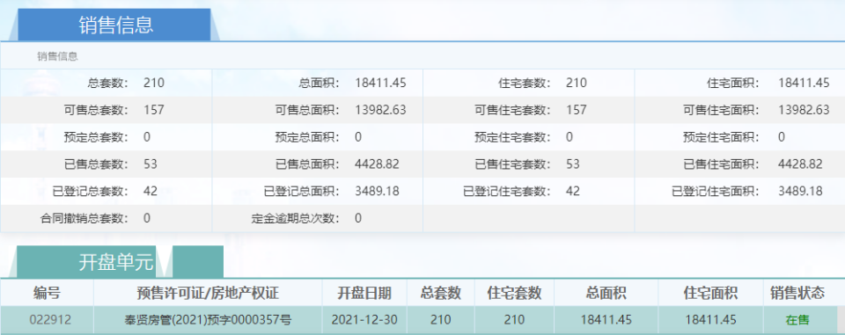Viewport: 845px width, 335px height.
Task: Select the 3489.18 value for 已登记住宅面积
Action: coord(800,191)
